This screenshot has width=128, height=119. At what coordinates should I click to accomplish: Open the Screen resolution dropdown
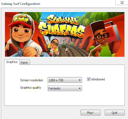[x=65, y=80]
